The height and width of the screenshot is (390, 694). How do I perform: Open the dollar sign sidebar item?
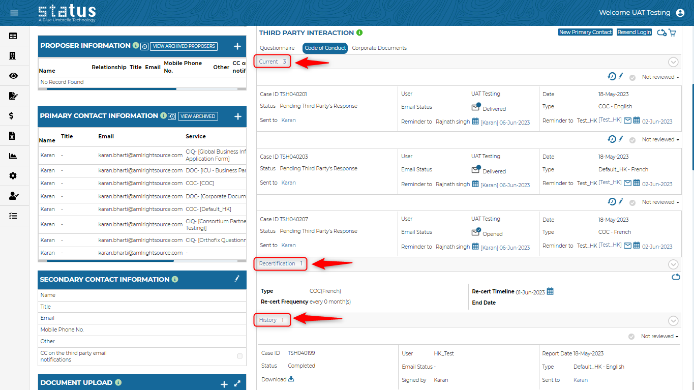click(x=12, y=116)
